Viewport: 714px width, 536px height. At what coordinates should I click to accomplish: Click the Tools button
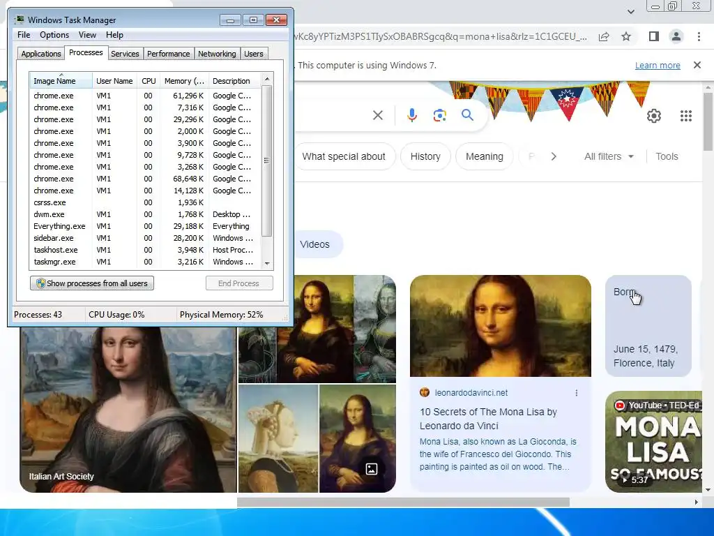[x=667, y=156]
